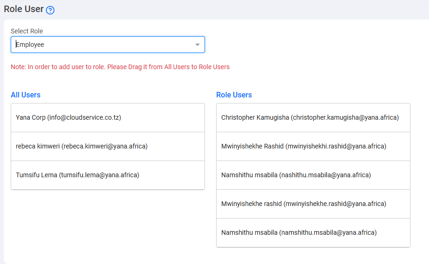
Task: Click Tumsifu Lema user entry
Action: (37, 175)
